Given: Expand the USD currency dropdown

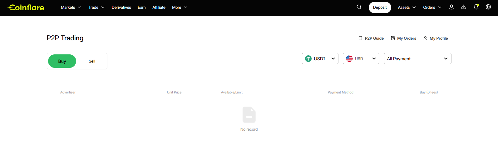Looking at the screenshot, I should (361, 58).
